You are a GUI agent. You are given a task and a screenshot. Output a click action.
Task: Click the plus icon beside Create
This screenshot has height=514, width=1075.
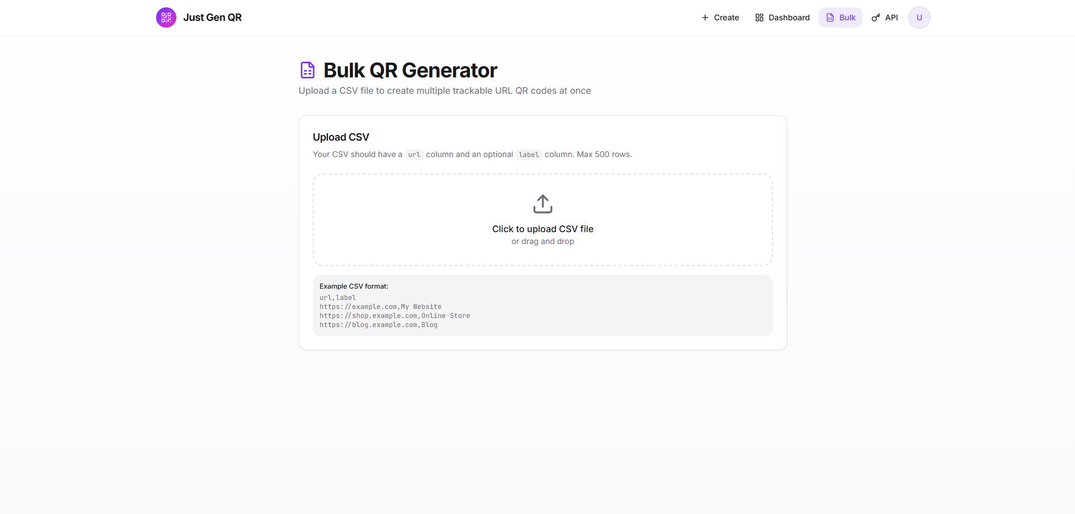click(x=703, y=18)
